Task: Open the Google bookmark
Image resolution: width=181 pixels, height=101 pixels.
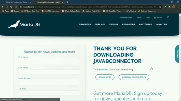Action: click(15, 11)
